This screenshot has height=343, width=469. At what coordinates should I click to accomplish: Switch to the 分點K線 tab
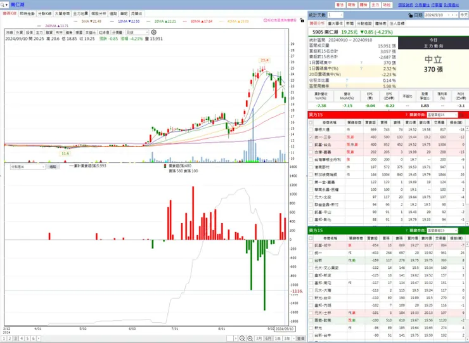point(45,14)
